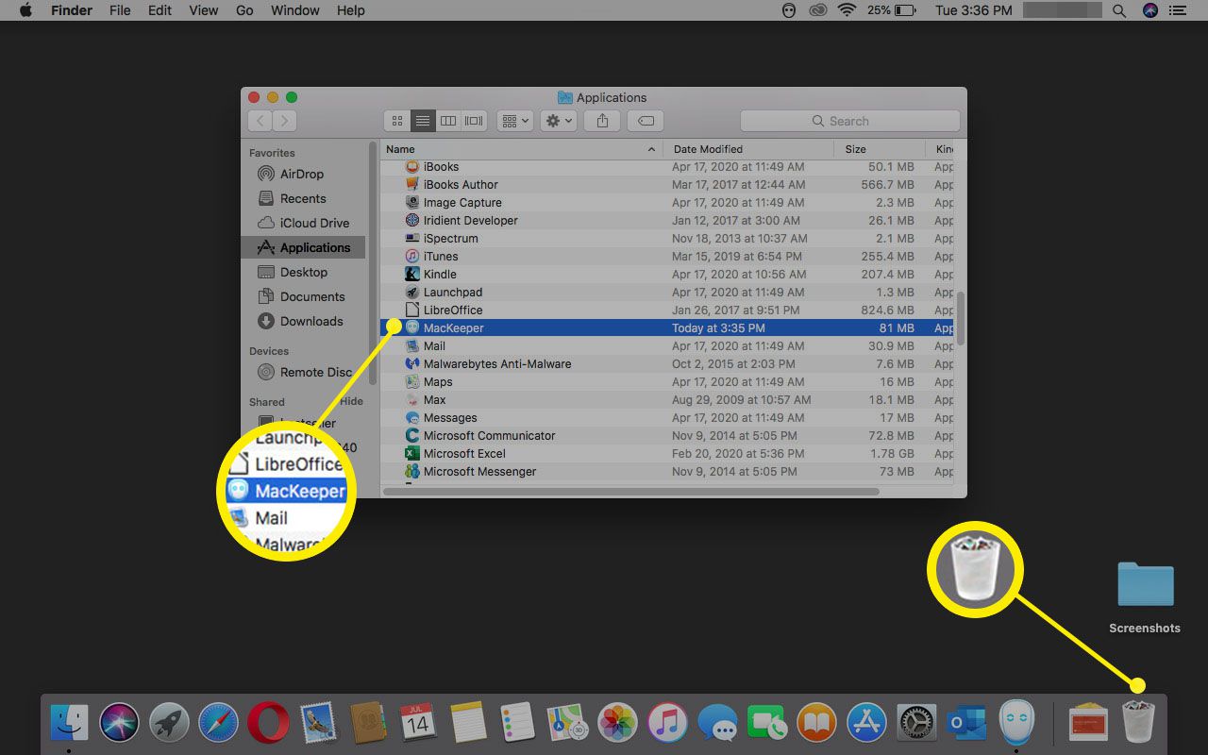1208x755 pixels.
Task: Select the LibreOffice row
Action: (666, 310)
